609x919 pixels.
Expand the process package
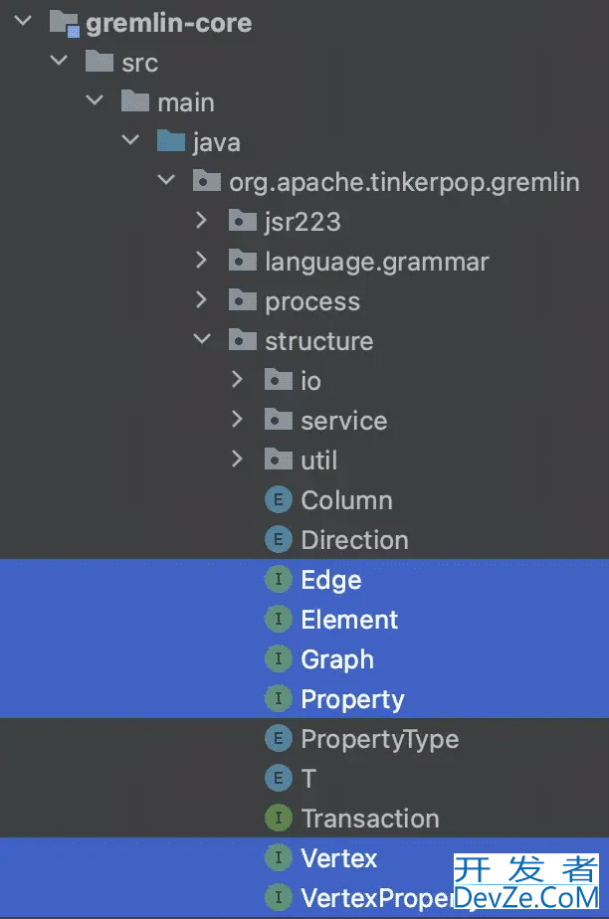[x=201, y=299]
